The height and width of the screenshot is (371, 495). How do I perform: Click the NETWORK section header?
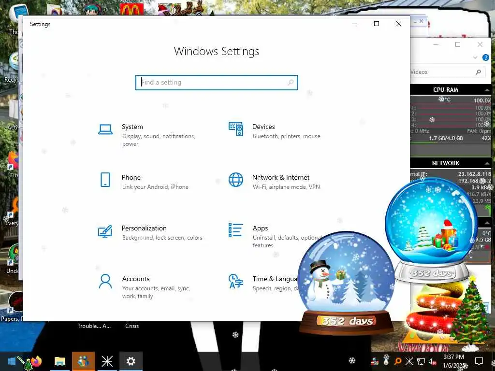(x=445, y=163)
